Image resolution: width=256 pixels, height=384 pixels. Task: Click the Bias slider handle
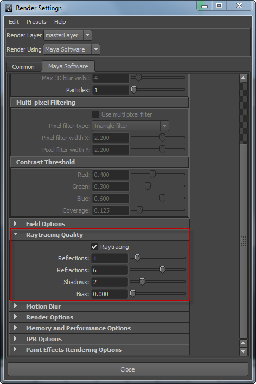(x=132, y=293)
